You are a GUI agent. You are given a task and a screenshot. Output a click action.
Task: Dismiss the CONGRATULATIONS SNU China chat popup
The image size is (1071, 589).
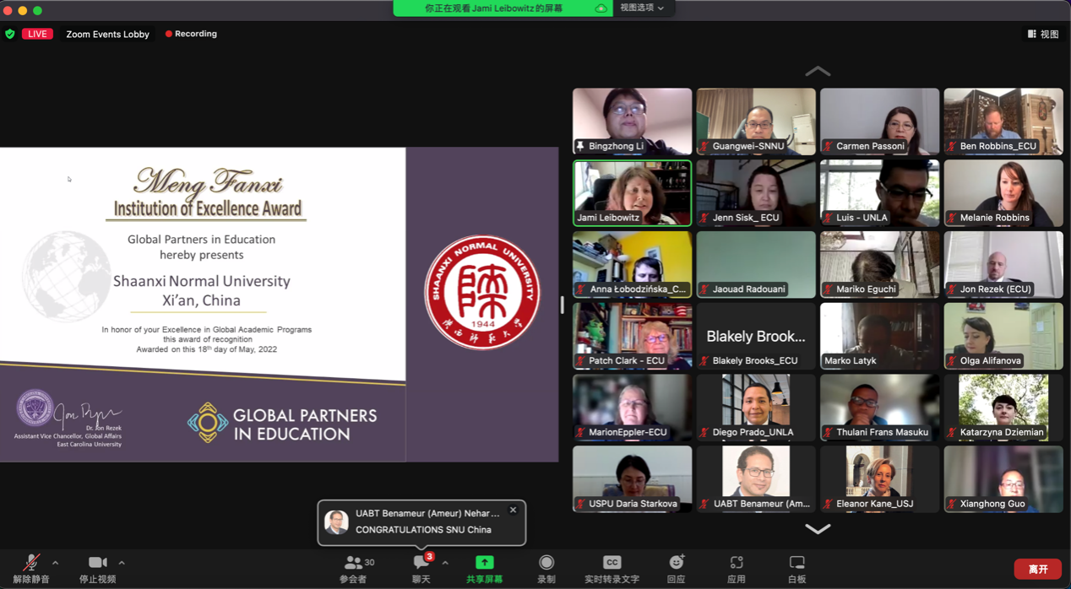click(513, 511)
